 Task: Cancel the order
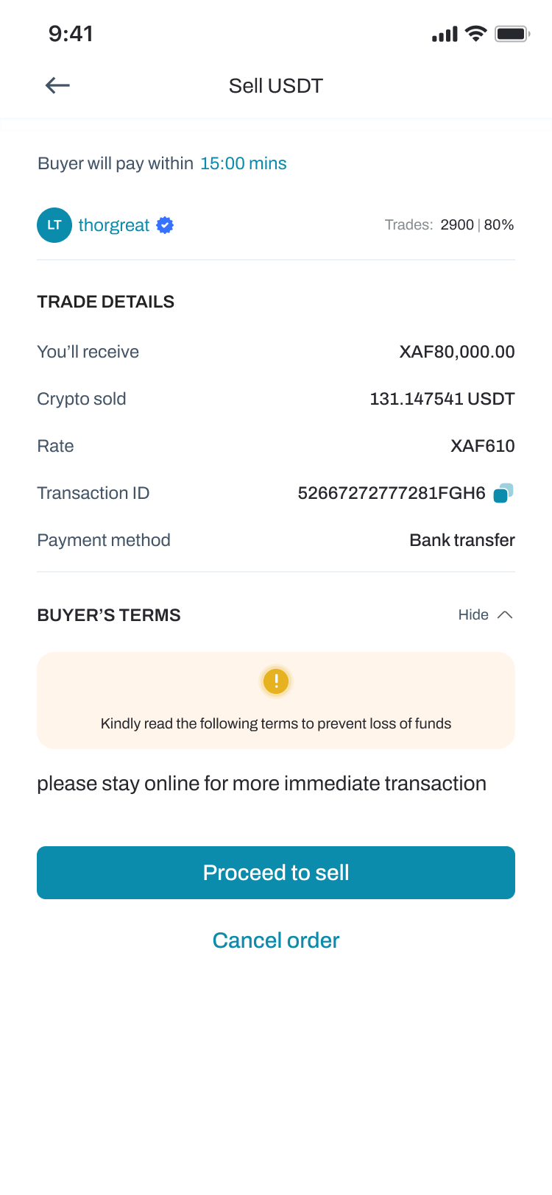pos(276,940)
